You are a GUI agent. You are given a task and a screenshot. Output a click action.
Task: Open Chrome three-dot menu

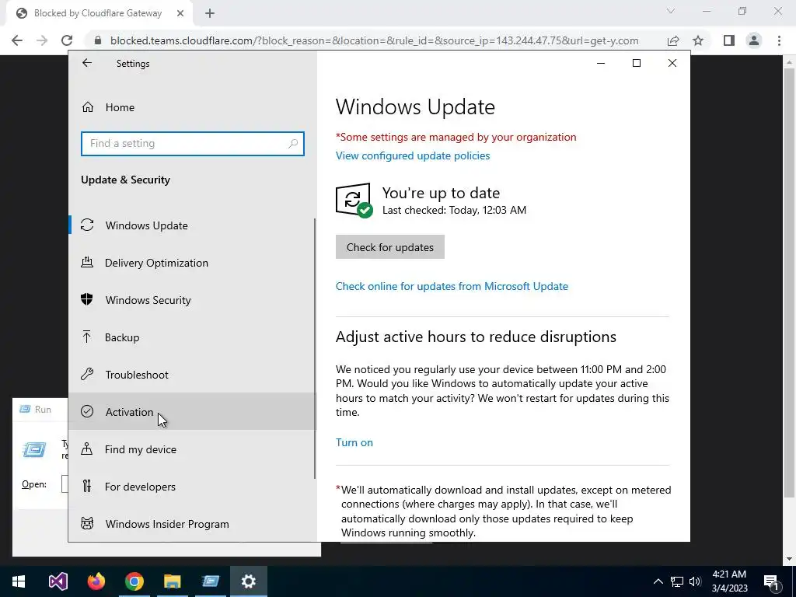pyautogui.click(x=779, y=40)
